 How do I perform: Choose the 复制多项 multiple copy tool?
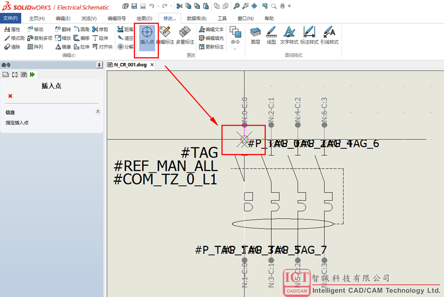tap(40, 38)
